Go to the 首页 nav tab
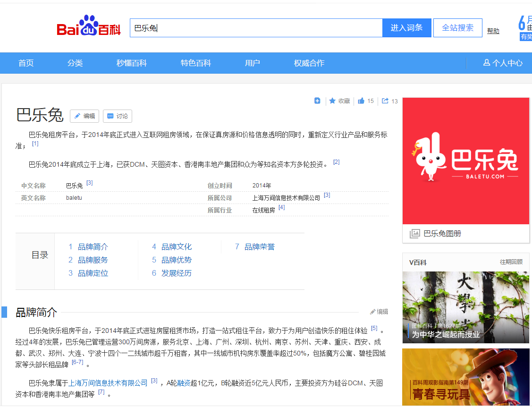 click(26, 63)
